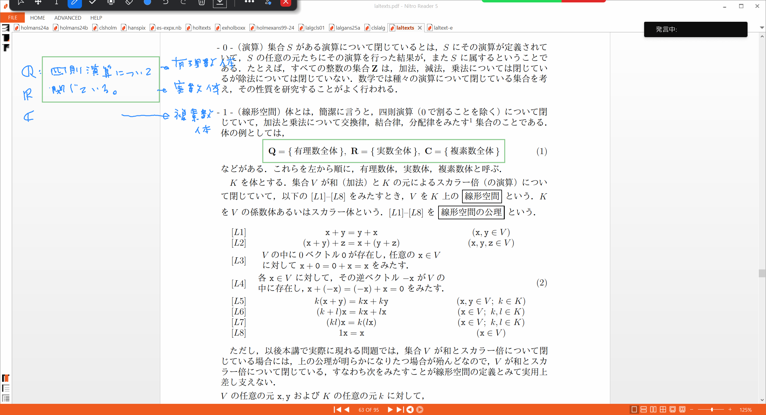The height and width of the screenshot is (415, 766).
Task: Adjust the zoom slider handle
Action: pos(712,410)
